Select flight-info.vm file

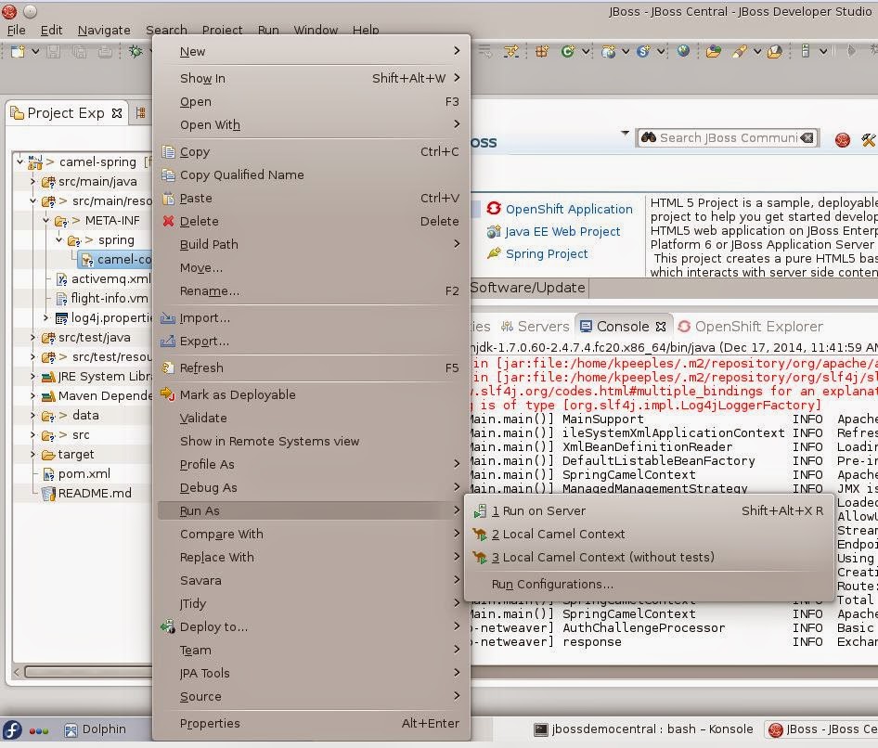(x=103, y=299)
